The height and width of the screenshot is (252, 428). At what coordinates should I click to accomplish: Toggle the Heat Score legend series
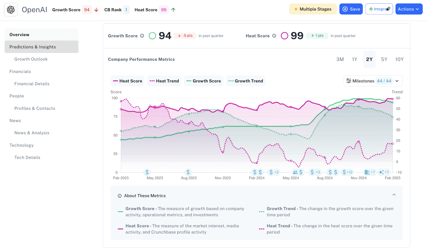tap(128, 81)
